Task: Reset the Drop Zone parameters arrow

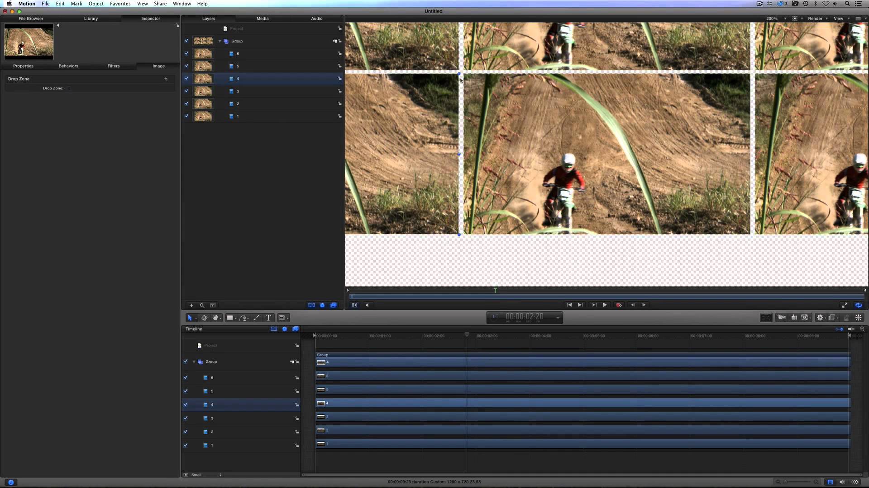Action: click(166, 79)
